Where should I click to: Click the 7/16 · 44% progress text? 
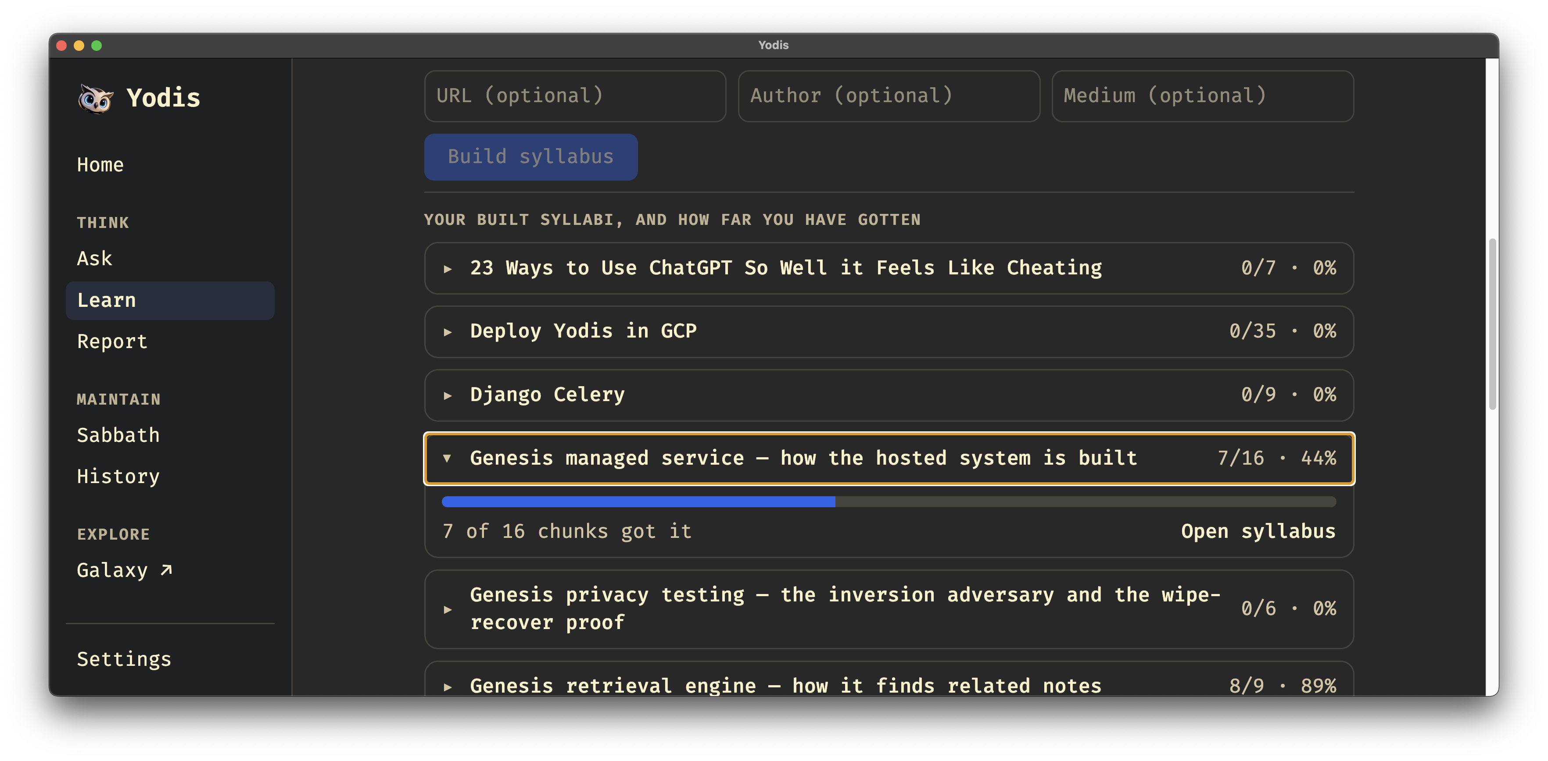(x=1276, y=459)
